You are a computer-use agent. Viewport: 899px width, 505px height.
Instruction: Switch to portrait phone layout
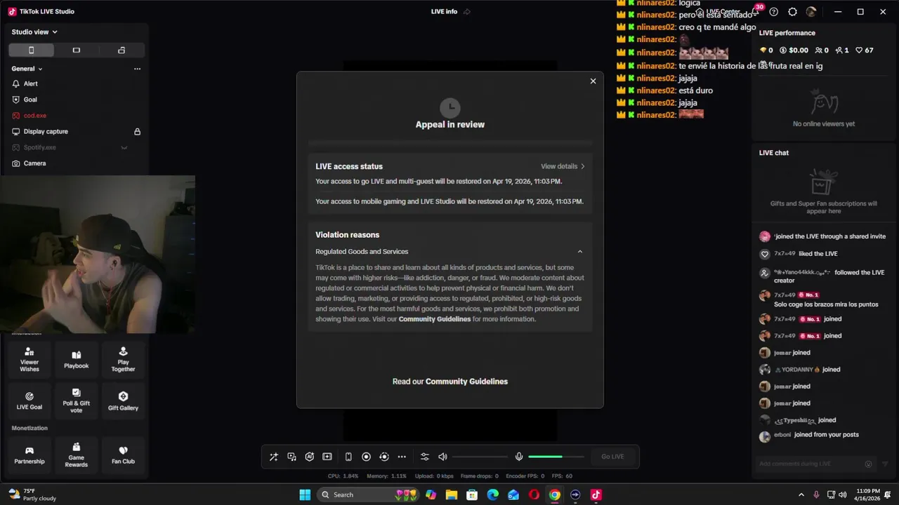[31, 50]
